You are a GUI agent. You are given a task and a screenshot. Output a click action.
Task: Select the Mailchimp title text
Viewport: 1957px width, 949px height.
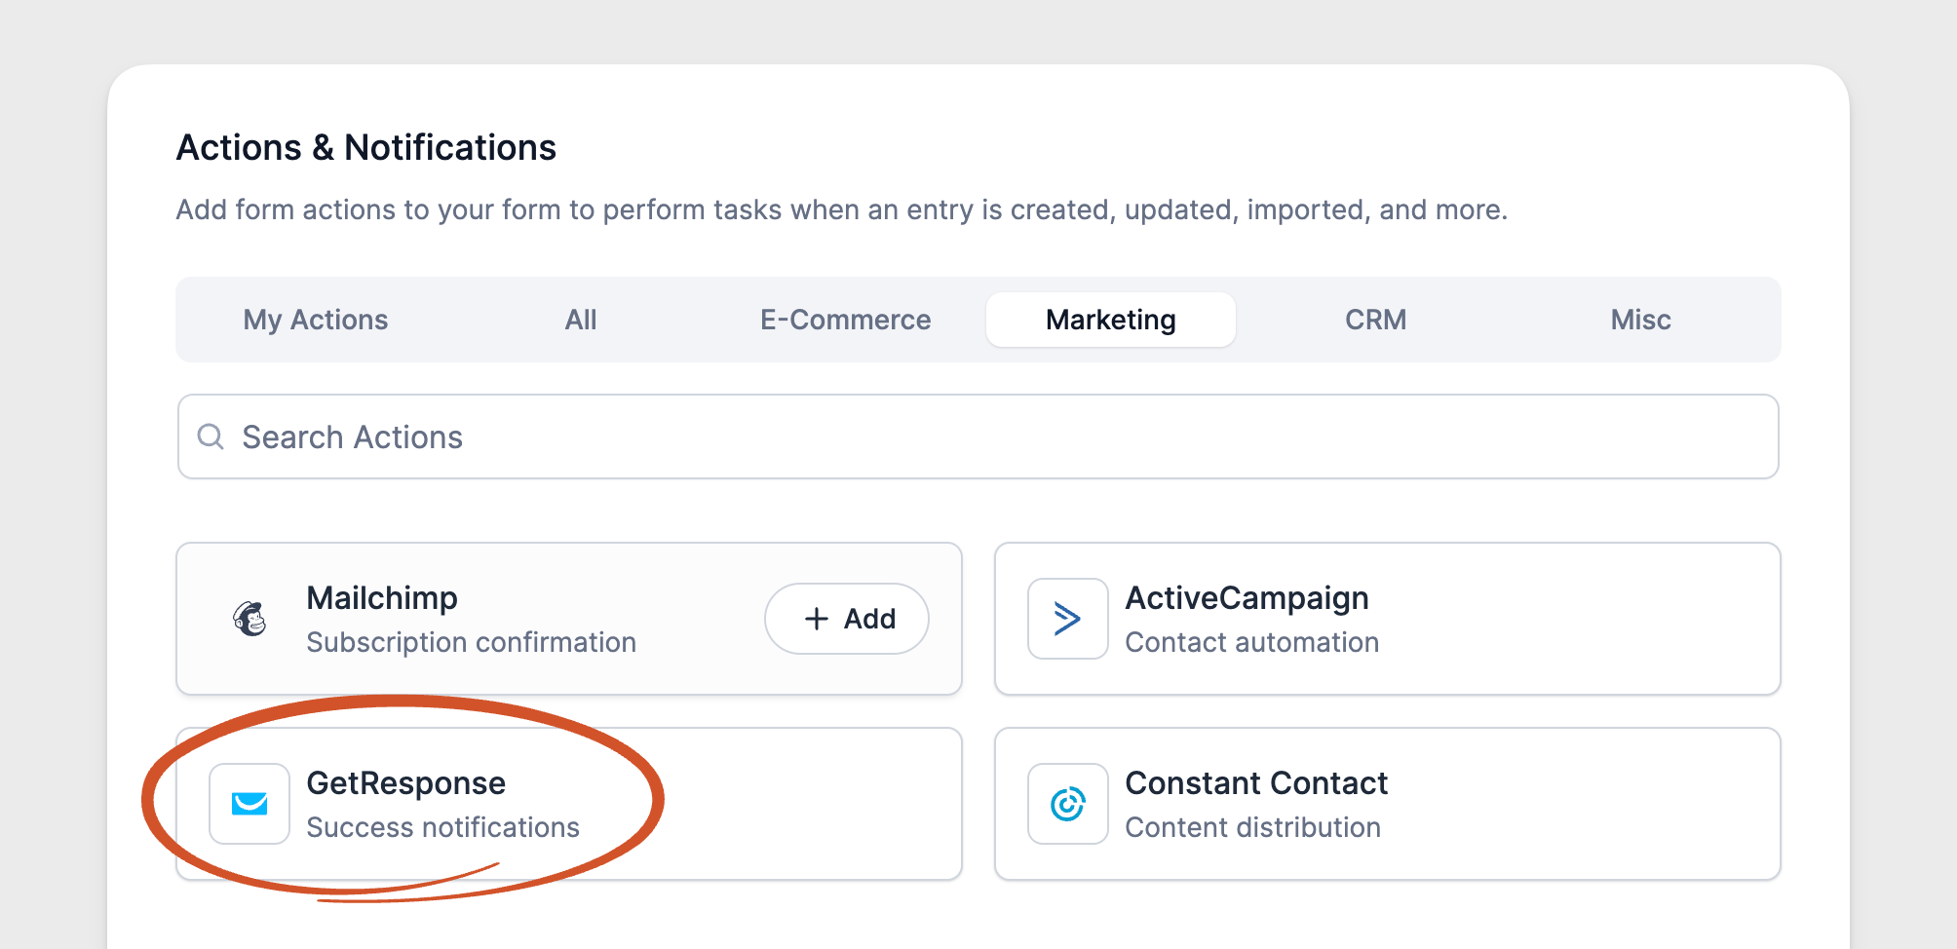(382, 597)
